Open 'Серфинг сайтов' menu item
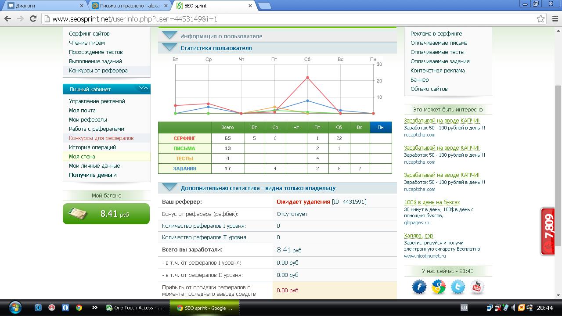The width and height of the screenshot is (562, 316). 89,33
